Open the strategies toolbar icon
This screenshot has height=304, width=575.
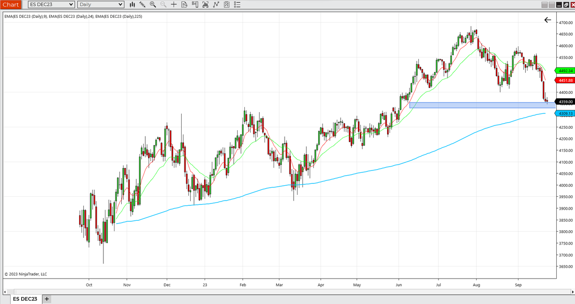coord(226,5)
